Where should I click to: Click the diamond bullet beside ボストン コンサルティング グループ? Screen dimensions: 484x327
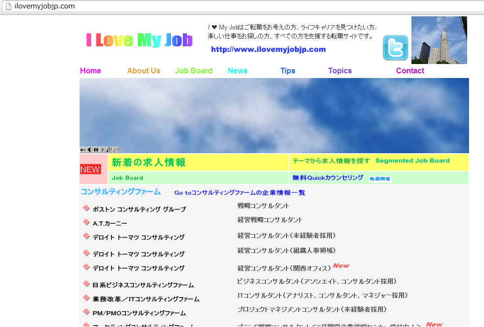pyautogui.click(x=87, y=208)
